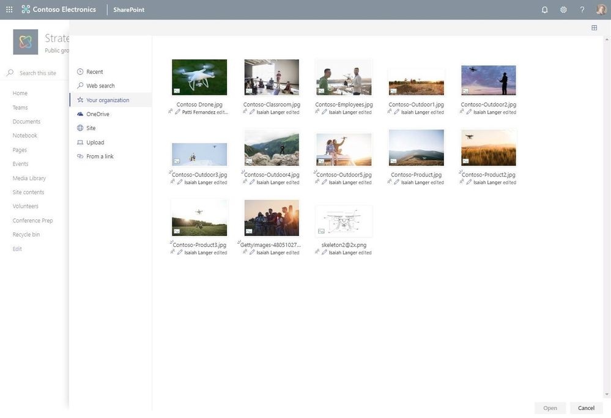The image size is (611, 418).
Task: Switch to grid view in the picker
Action: click(593, 28)
